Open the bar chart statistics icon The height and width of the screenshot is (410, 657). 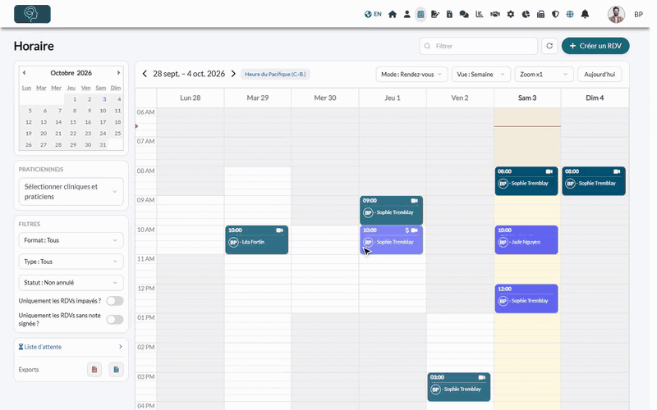point(480,14)
